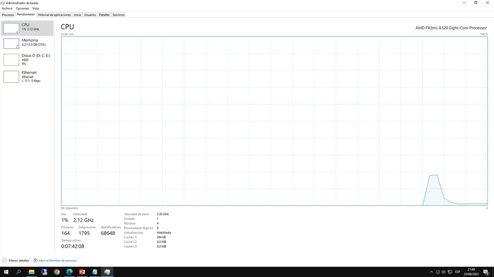The width and height of the screenshot is (494, 277).
Task: Open the volume speaker tray icon
Action: click(443, 272)
